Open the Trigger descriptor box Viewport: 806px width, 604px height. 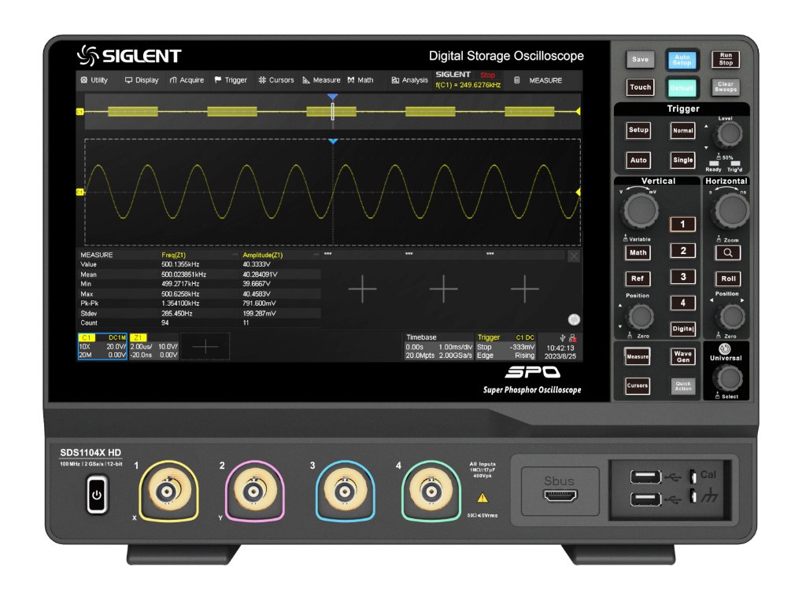(506, 347)
